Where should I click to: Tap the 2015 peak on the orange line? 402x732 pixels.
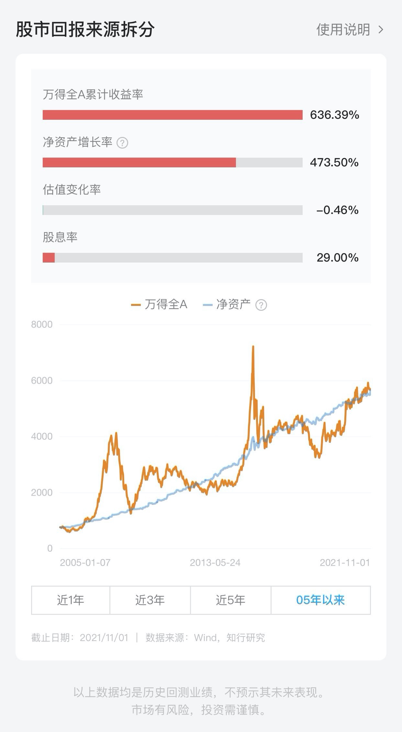(x=253, y=347)
